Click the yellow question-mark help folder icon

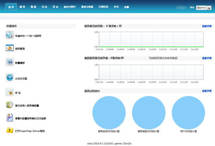tap(10, 130)
